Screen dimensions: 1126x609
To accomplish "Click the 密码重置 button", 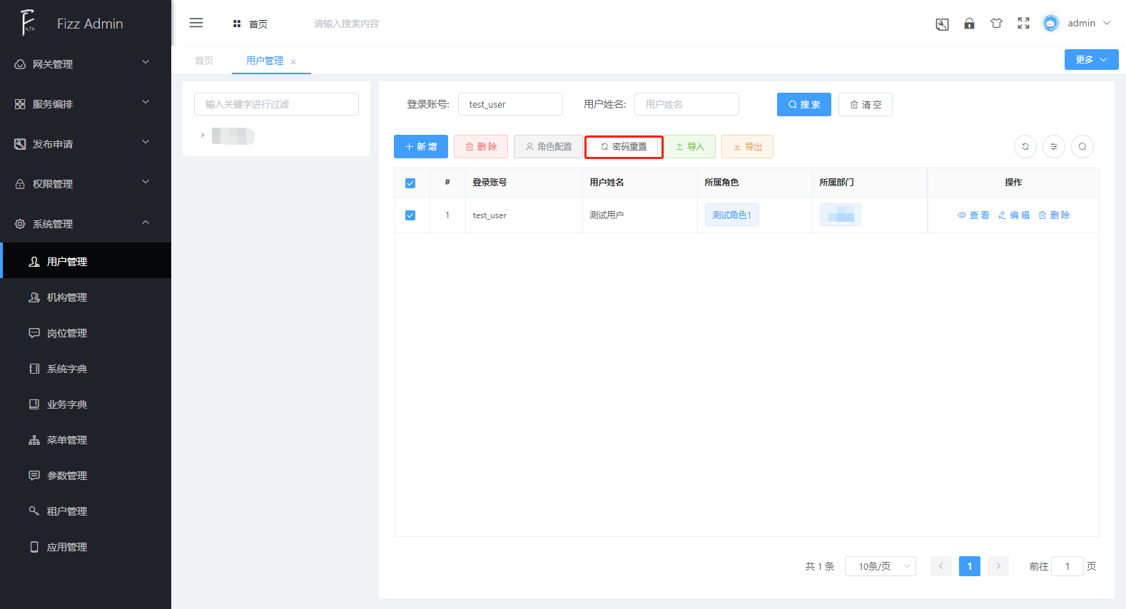I will coord(624,146).
